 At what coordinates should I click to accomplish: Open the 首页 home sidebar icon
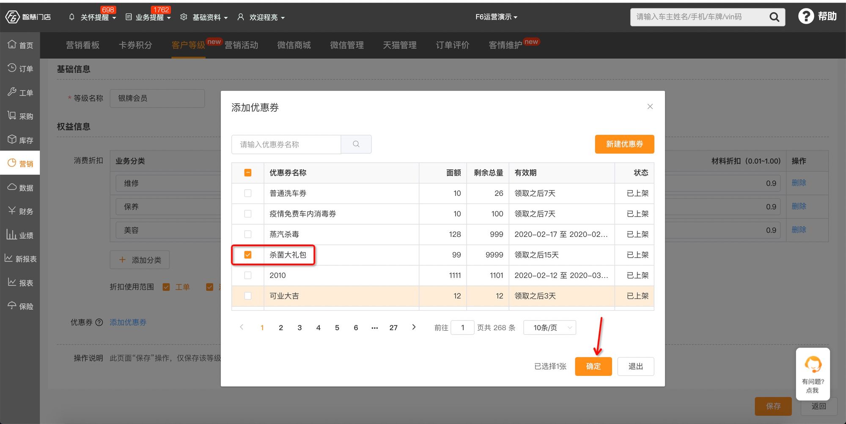12,44
